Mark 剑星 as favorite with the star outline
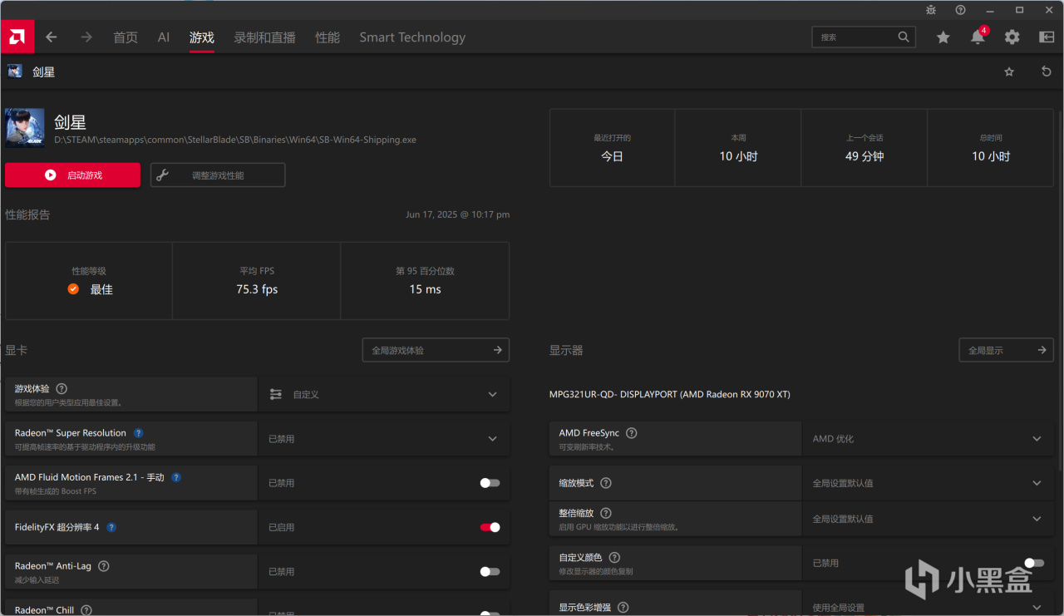Image resolution: width=1064 pixels, height=616 pixels. pos(1009,72)
